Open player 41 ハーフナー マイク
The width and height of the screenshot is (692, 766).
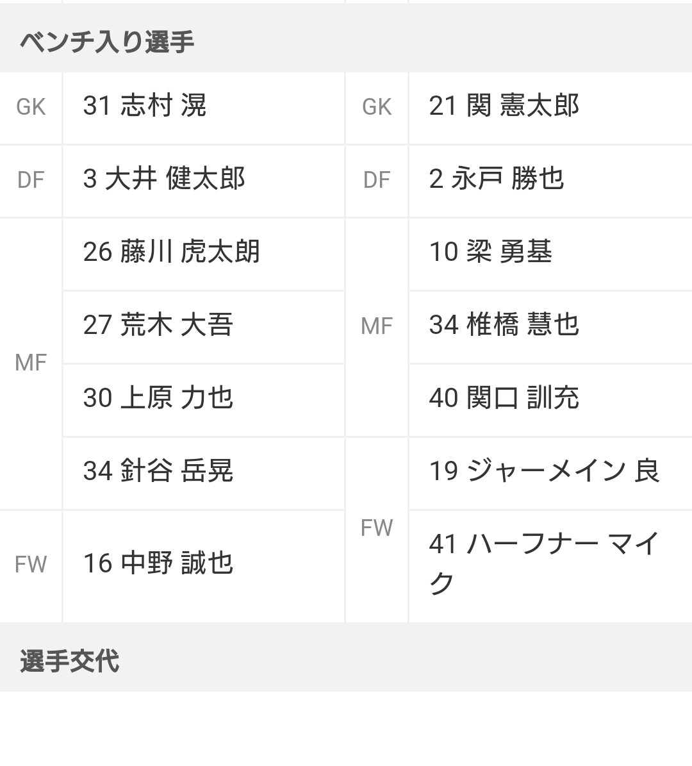(544, 564)
